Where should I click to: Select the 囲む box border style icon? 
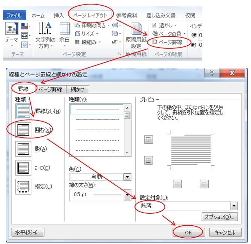[22, 129]
